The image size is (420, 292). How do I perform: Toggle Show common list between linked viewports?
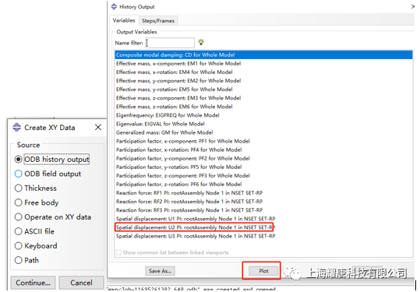(118, 252)
